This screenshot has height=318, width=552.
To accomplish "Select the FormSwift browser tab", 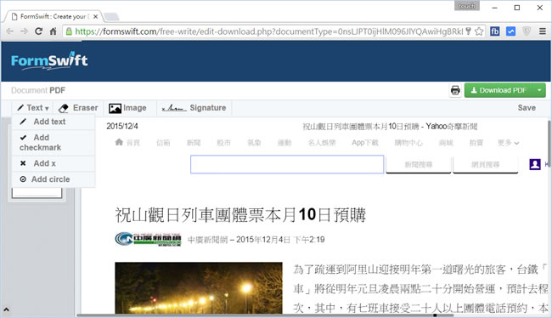I will click(53, 16).
